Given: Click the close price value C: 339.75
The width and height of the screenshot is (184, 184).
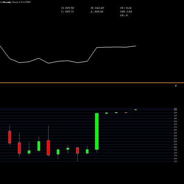Looking at the screenshot, I should click(x=67, y=12).
